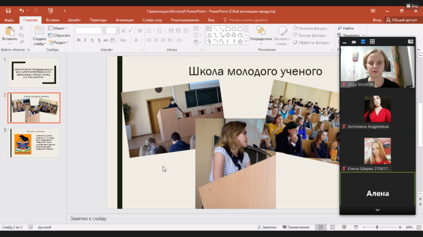
Task: Select slide 3 thumbnail in slide panel
Action: [x=34, y=143]
